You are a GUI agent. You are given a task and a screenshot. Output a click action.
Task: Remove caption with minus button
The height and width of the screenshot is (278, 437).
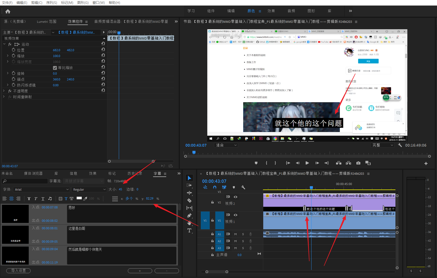(166, 271)
